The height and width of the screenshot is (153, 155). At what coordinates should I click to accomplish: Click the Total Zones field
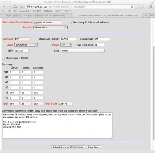pos(26,104)
